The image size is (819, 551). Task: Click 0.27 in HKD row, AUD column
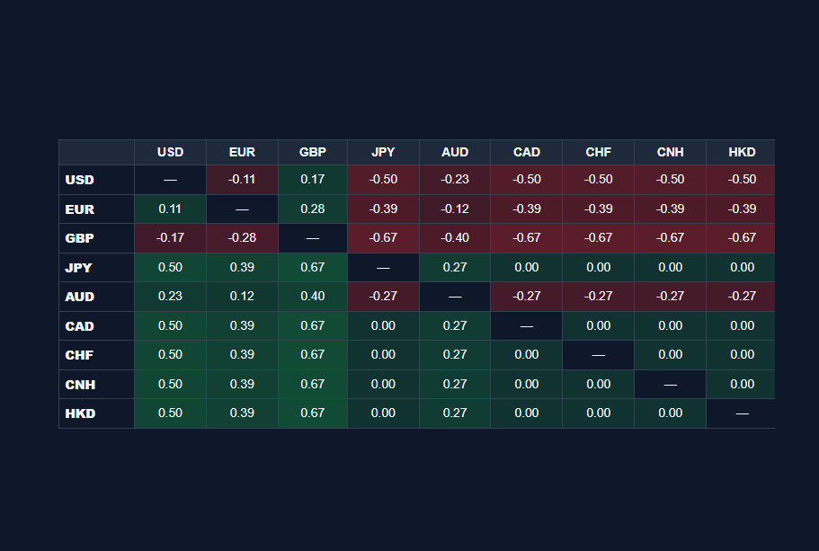tap(454, 413)
